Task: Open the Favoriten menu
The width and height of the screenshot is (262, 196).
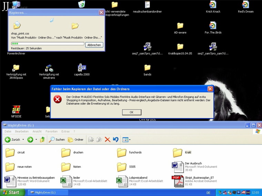Action: (51, 131)
